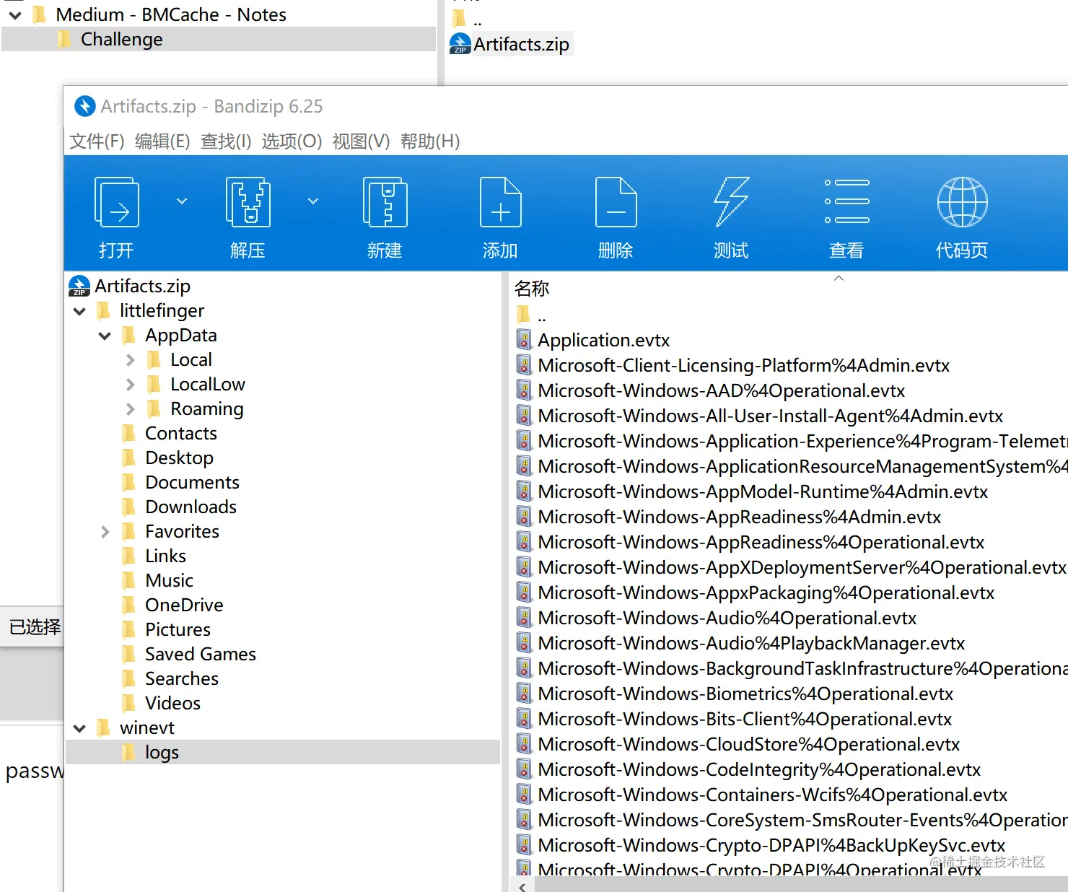Select Microsoft-Windows-AppModel-Runtime%4Admin.evtx
The width and height of the screenshot is (1068, 892).
[763, 491]
